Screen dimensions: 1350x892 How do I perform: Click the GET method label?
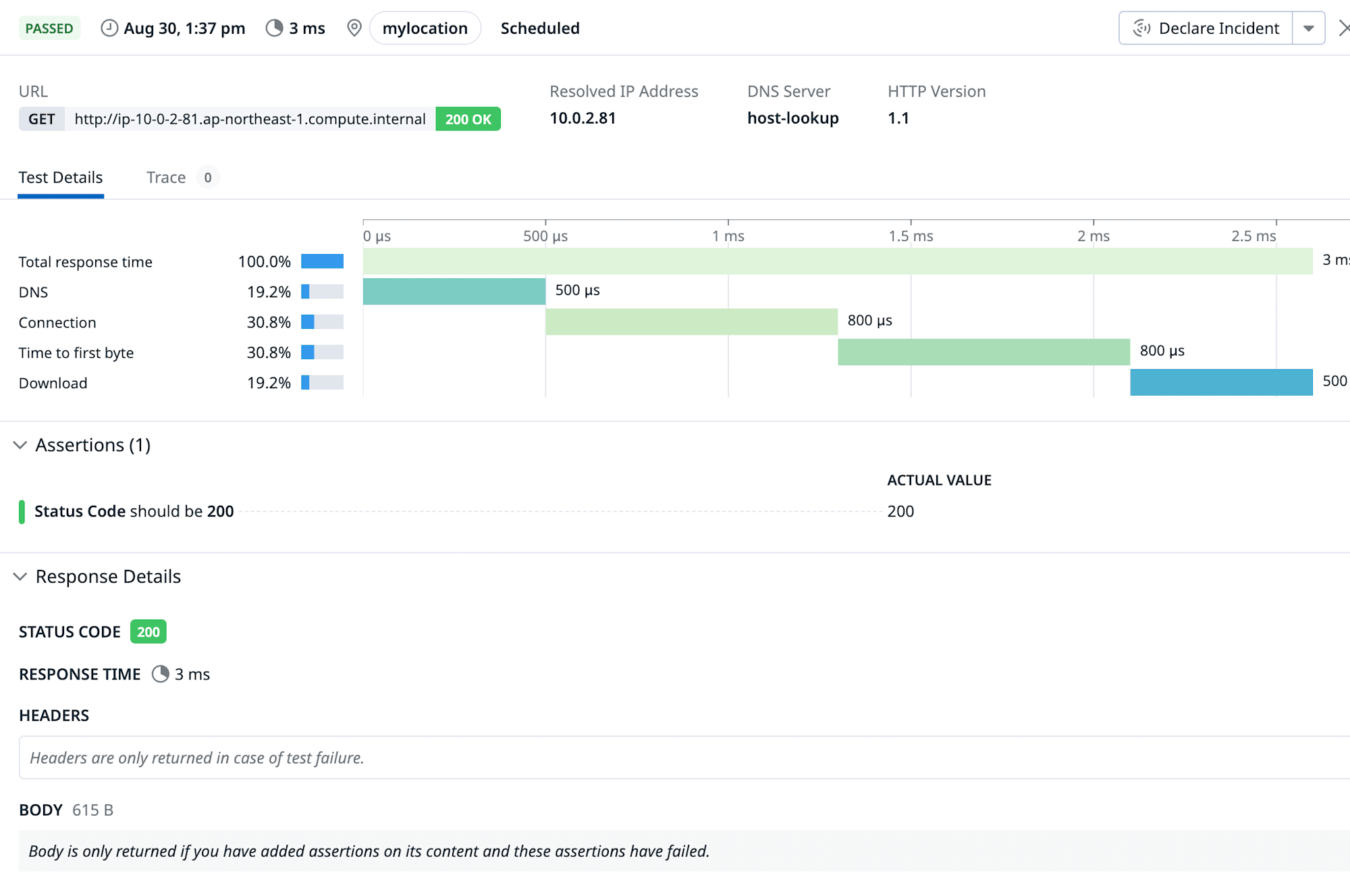pos(42,119)
